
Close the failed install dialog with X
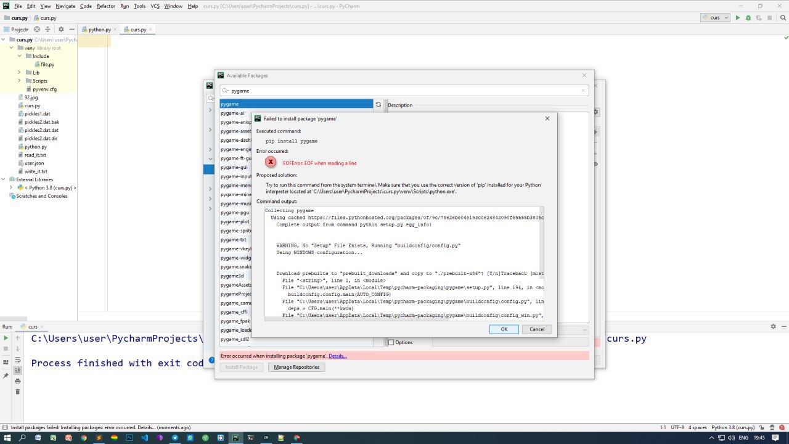click(x=547, y=118)
